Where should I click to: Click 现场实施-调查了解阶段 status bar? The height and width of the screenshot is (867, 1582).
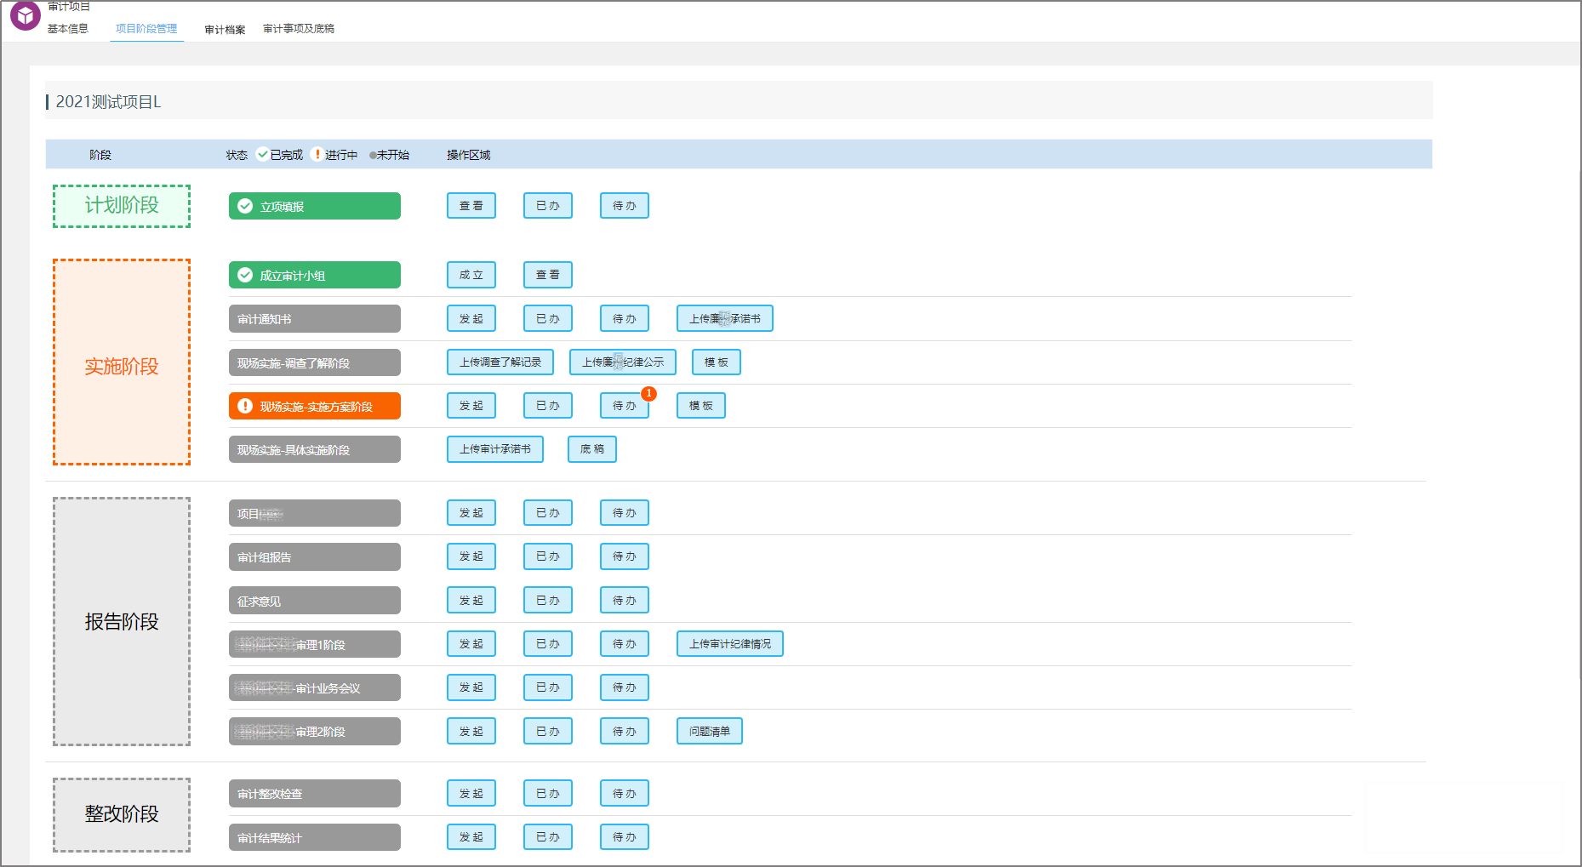[315, 362]
